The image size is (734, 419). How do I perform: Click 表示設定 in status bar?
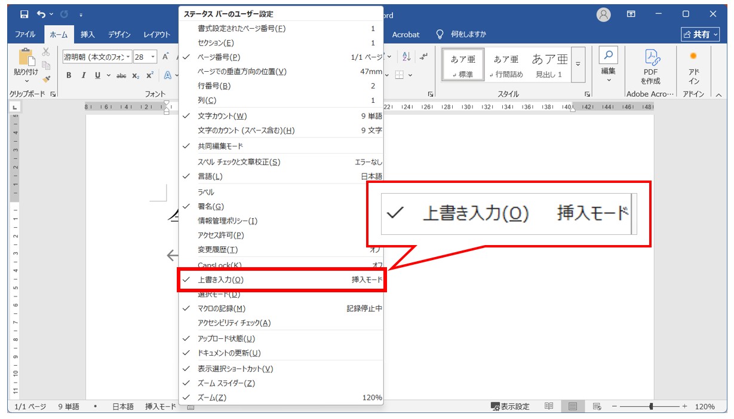510,406
